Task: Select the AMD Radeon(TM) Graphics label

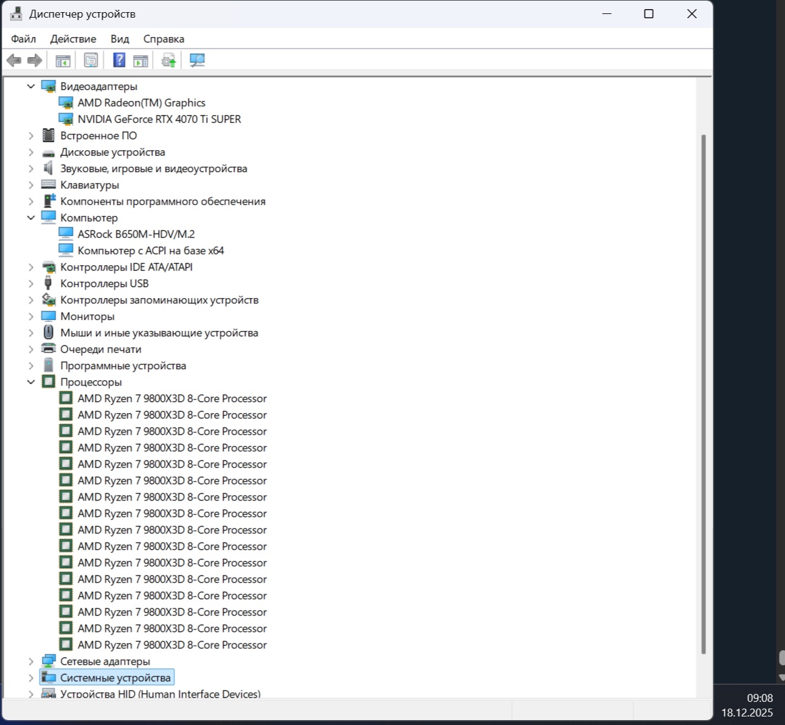Action: (142, 103)
